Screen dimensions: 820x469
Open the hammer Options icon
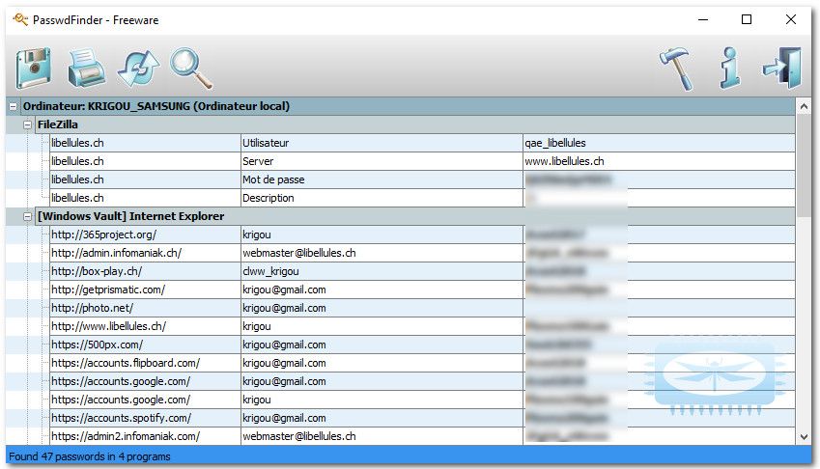pyautogui.click(x=677, y=69)
